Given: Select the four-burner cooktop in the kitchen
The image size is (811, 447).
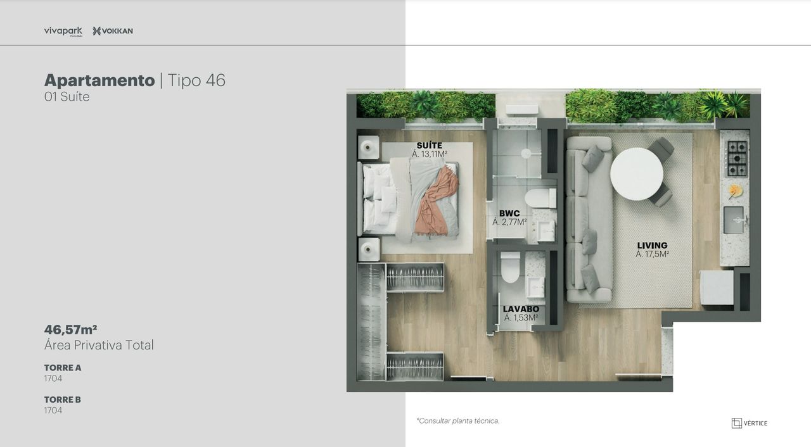Looking at the screenshot, I should point(736,158).
